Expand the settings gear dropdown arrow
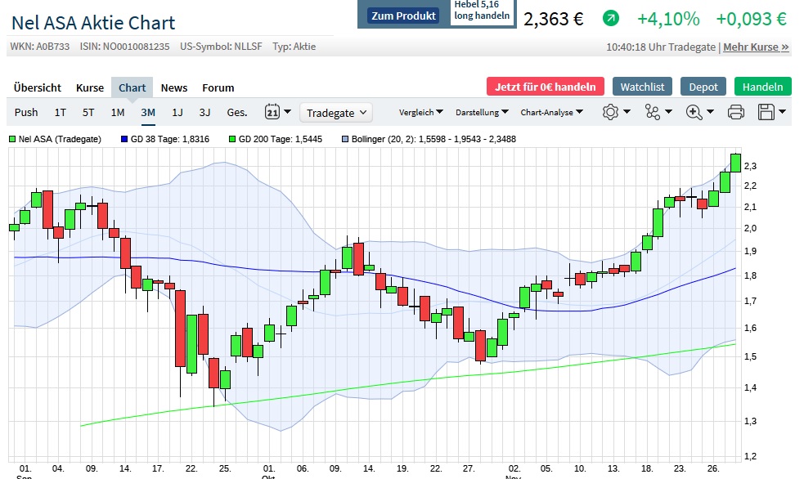Screen dimensions: 804x479 point(627,111)
